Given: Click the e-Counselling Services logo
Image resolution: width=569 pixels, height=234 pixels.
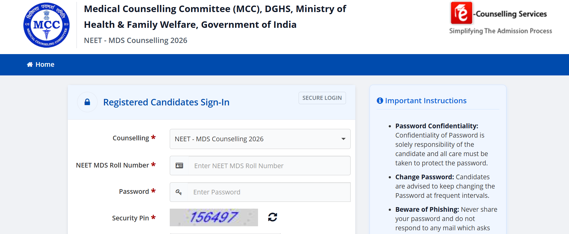Looking at the screenshot, I should 501,18.
